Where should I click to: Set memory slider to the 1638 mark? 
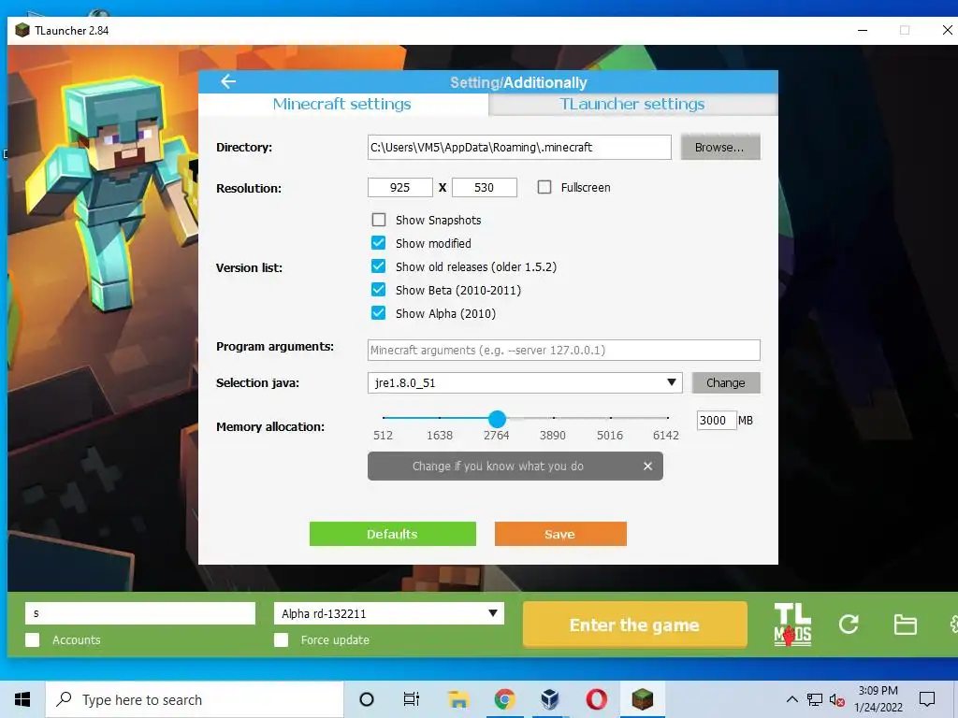point(440,418)
